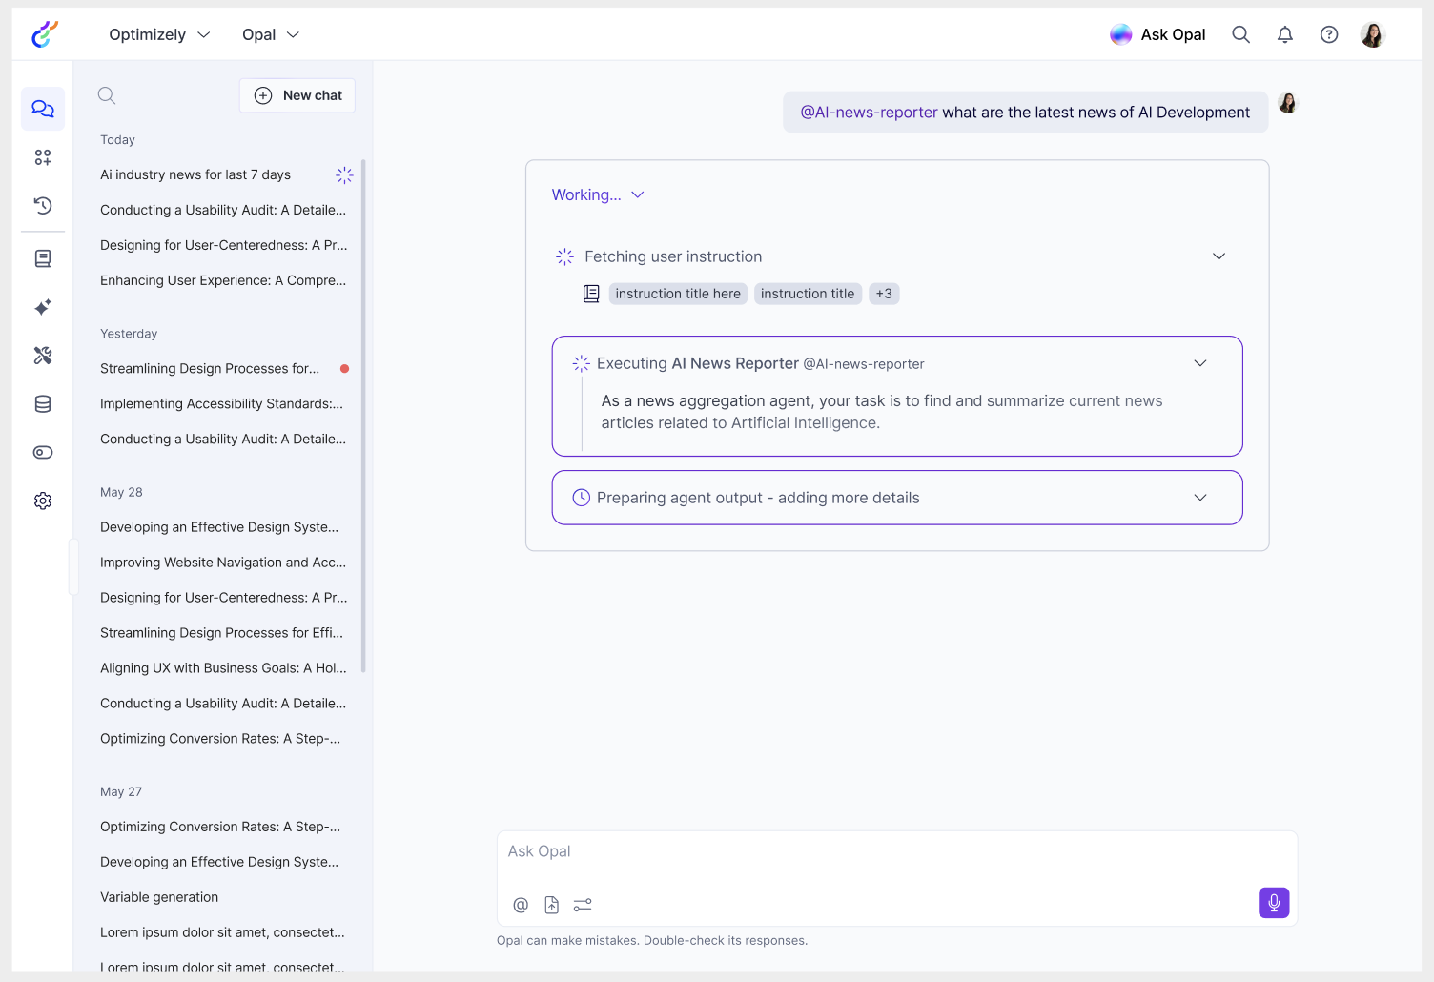
Task: Open the toggle switch icon in sidebar
Action: pos(43,453)
